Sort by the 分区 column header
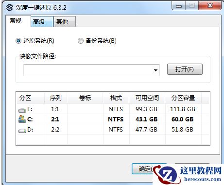Viewport: 224px width, 185px height. click(x=30, y=98)
